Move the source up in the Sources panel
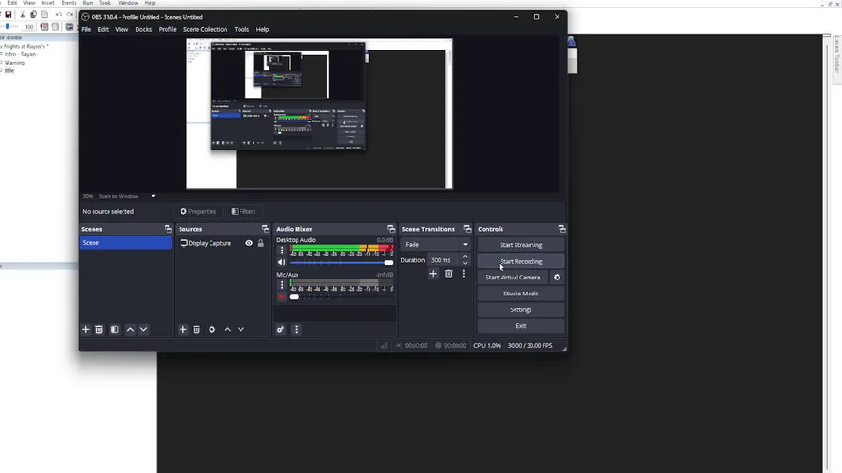842x473 pixels. [227, 329]
